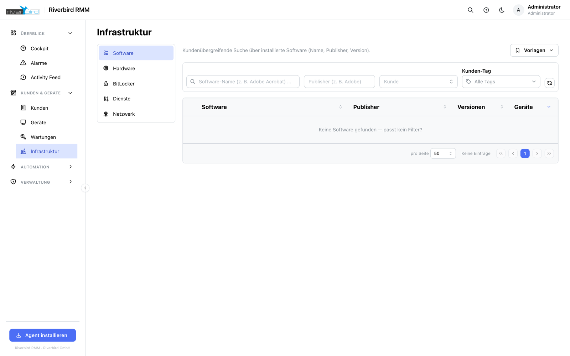The height and width of the screenshot is (356, 570).
Task: Open the Administrator avatar menu
Action: pos(518,10)
